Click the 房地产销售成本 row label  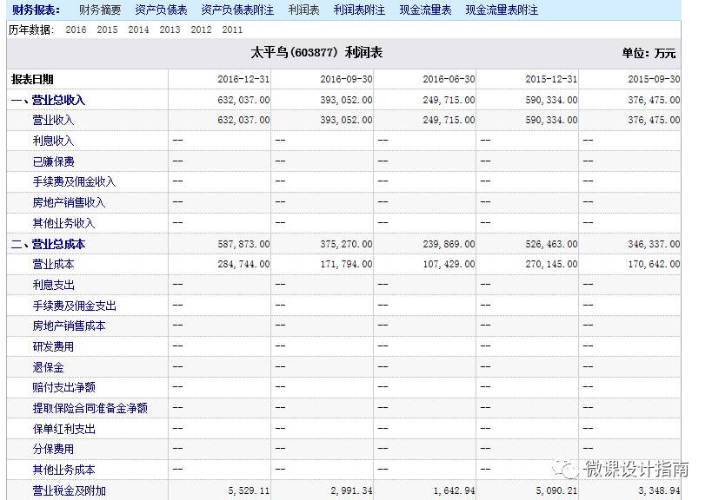[69, 326]
